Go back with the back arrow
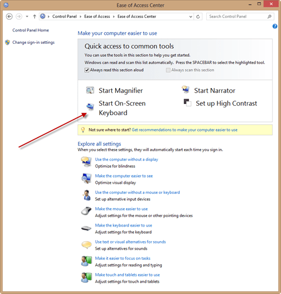 click(x=9, y=16)
